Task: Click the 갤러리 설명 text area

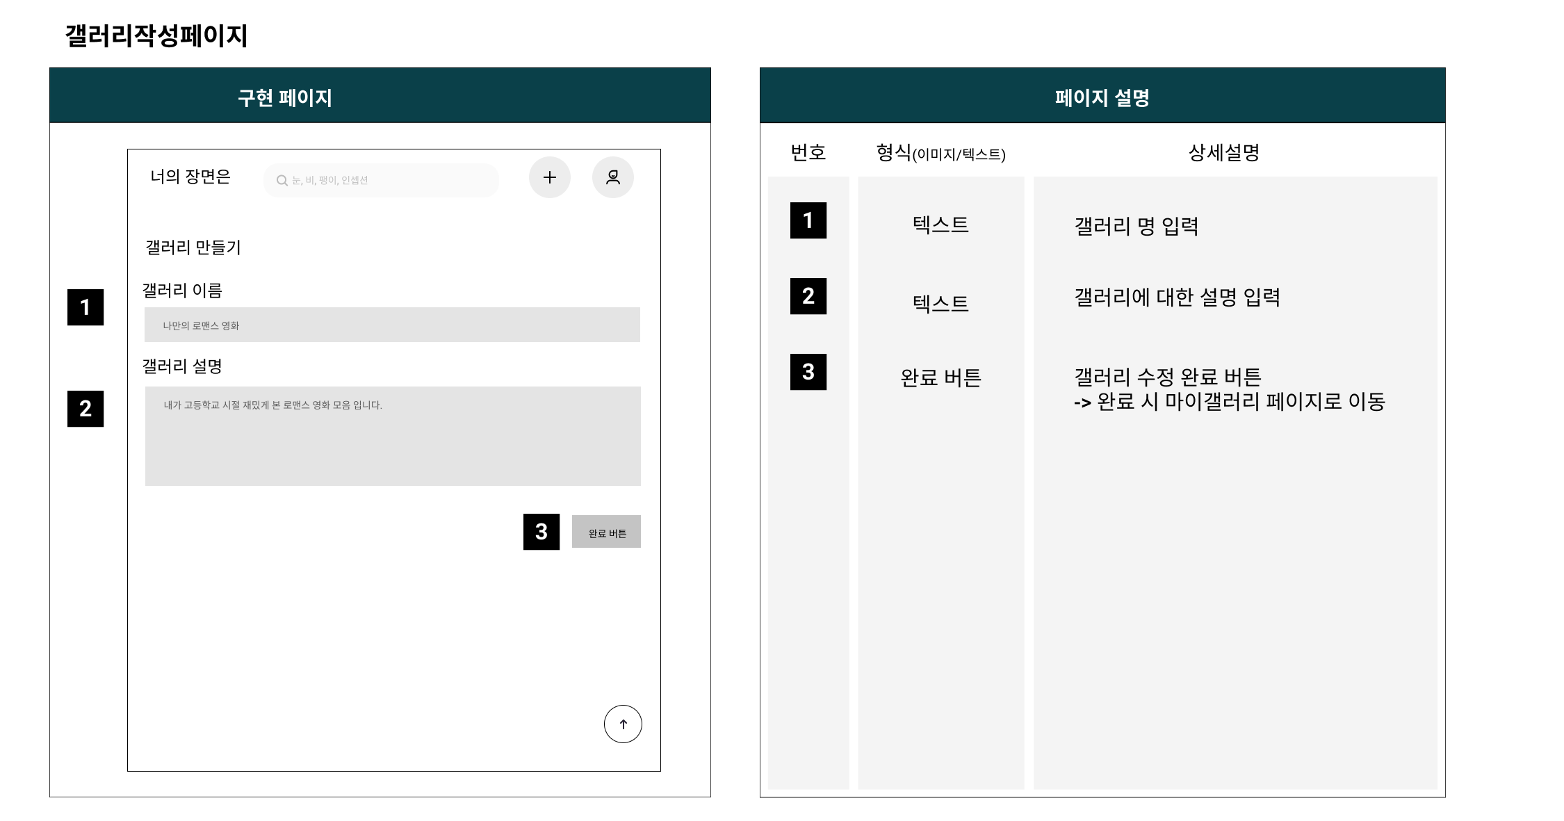Action: pos(391,436)
